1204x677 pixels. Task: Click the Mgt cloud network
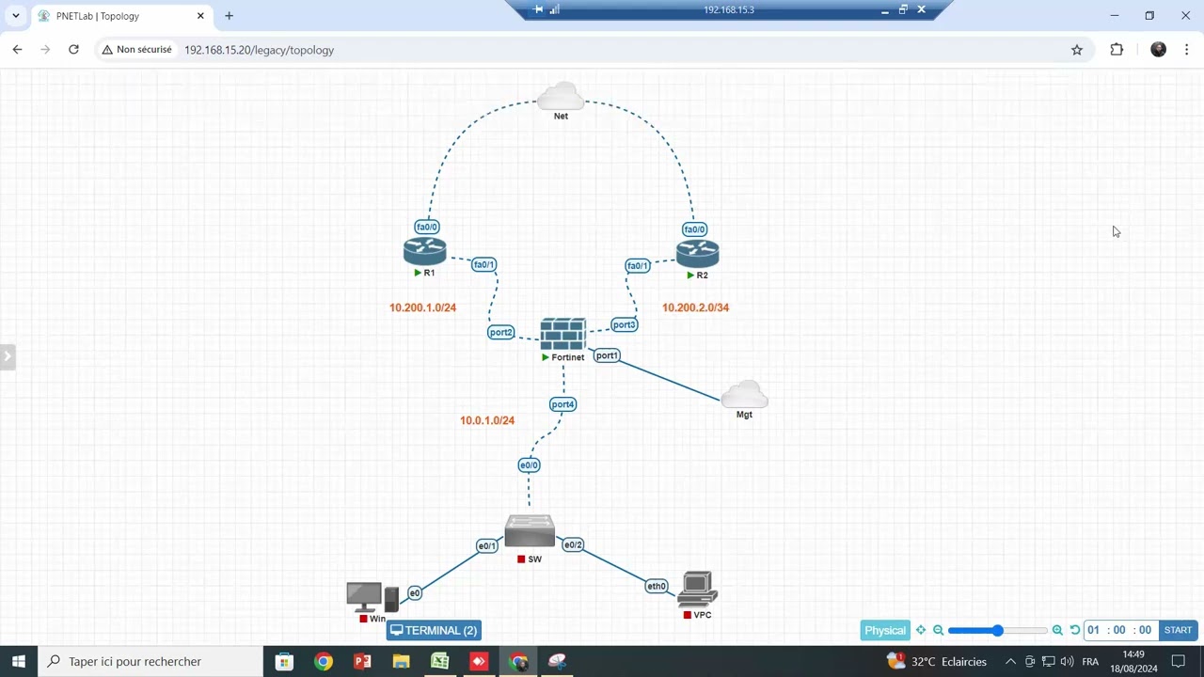pyautogui.click(x=744, y=394)
